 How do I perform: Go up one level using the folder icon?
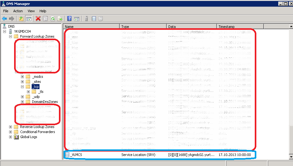21,19
